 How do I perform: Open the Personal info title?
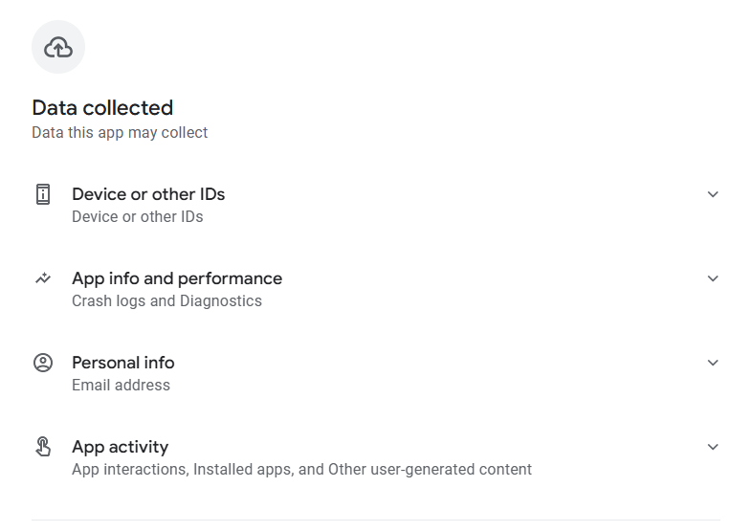pyautogui.click(x=122, y=363)
